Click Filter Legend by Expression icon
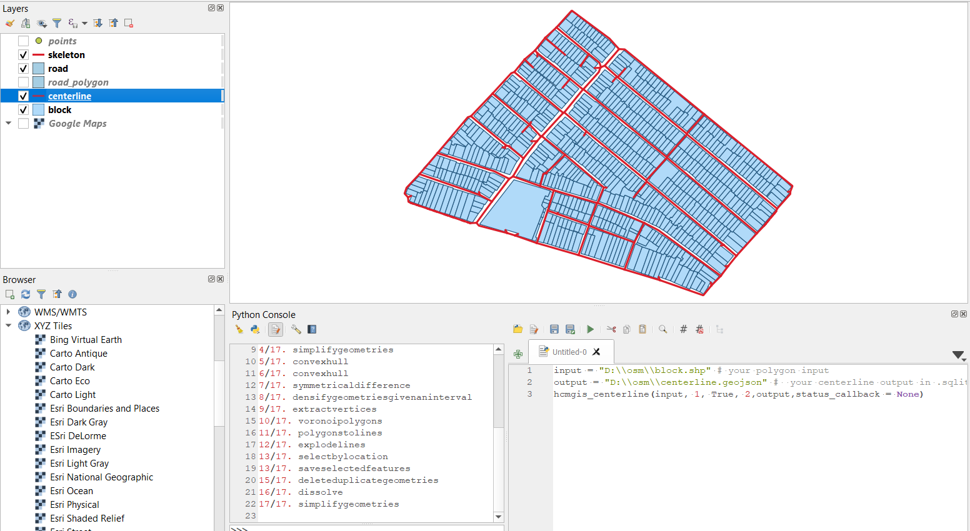Image resolution: width=970 pixels, height=531 pixels. click(x=72, y=23)
